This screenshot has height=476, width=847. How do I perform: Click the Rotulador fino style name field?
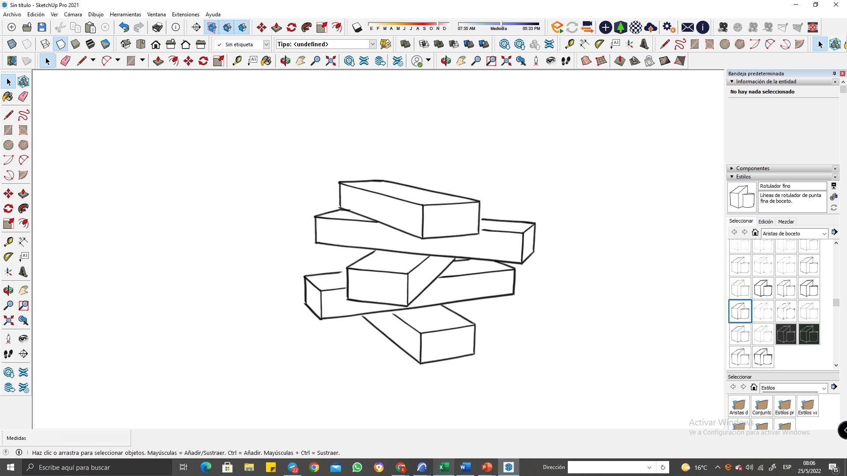[x=792, y=186]
